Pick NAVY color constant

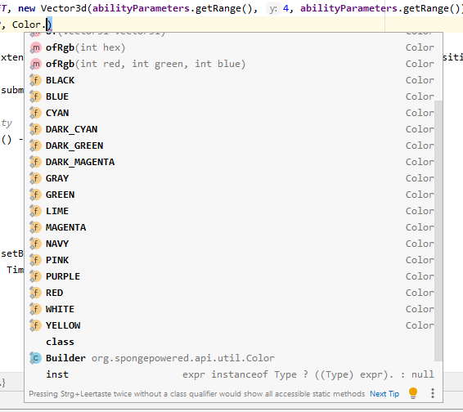pyautogui.click(x=231, y=244)
